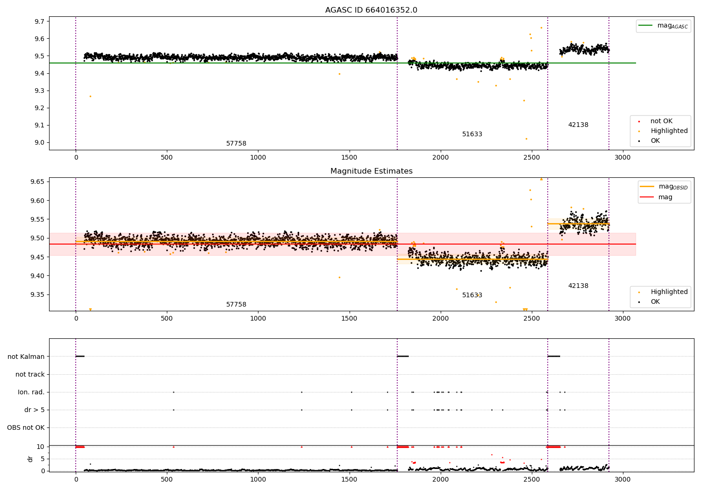Click 42138 annotation in Magnitude Estimates plot

pyautogui.click(x=578, y=286)
